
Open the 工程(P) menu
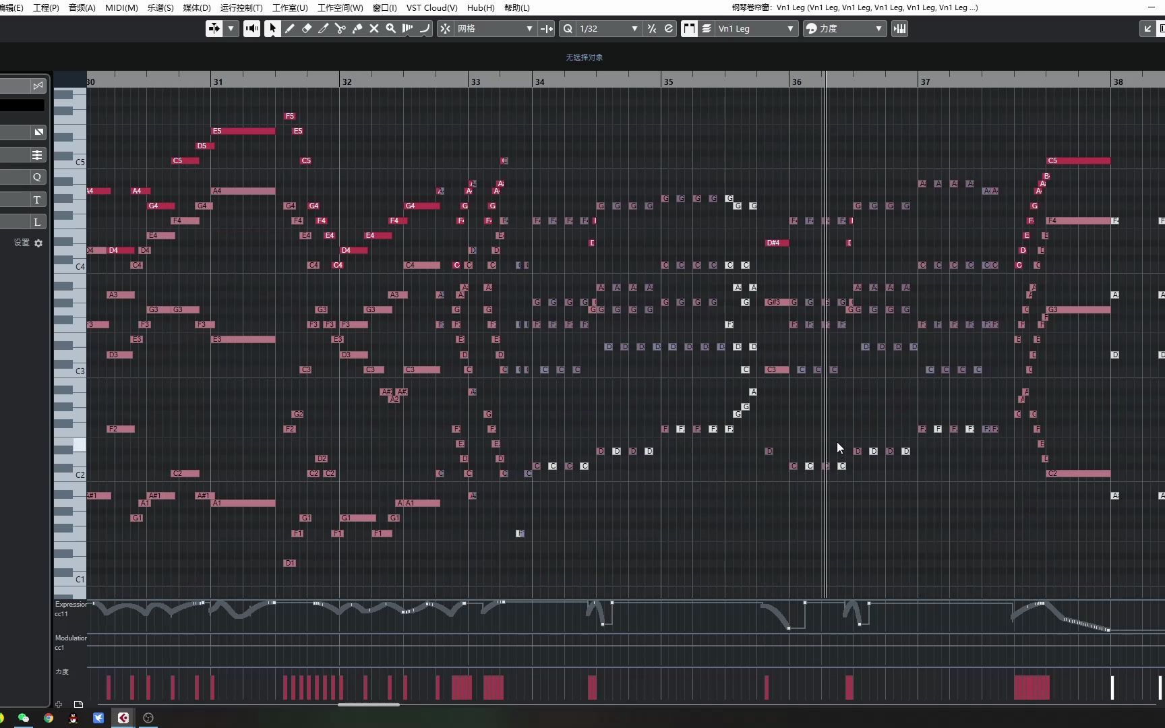pos(46,7)
